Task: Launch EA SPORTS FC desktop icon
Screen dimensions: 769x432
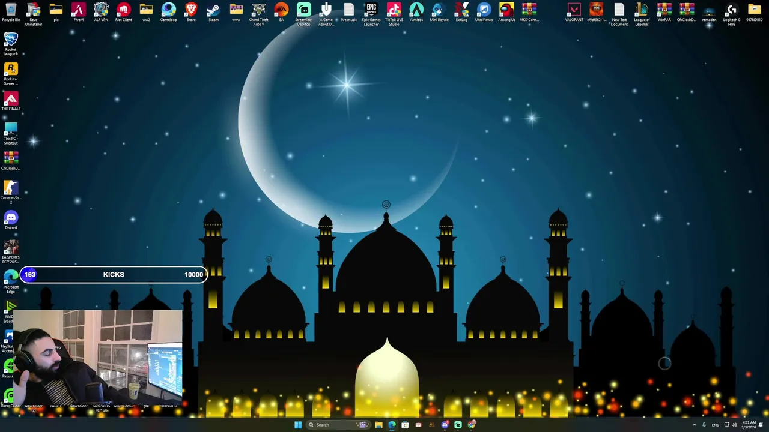Action: pos(11,252)
